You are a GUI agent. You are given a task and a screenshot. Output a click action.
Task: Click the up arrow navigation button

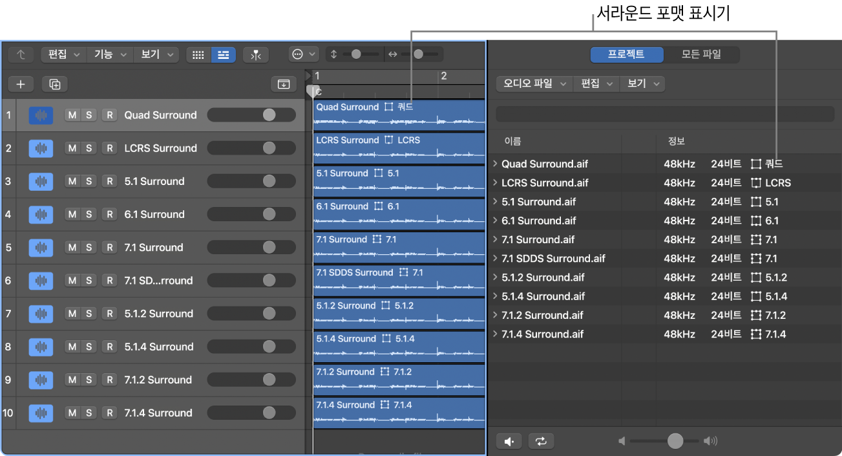click(20, 54)
